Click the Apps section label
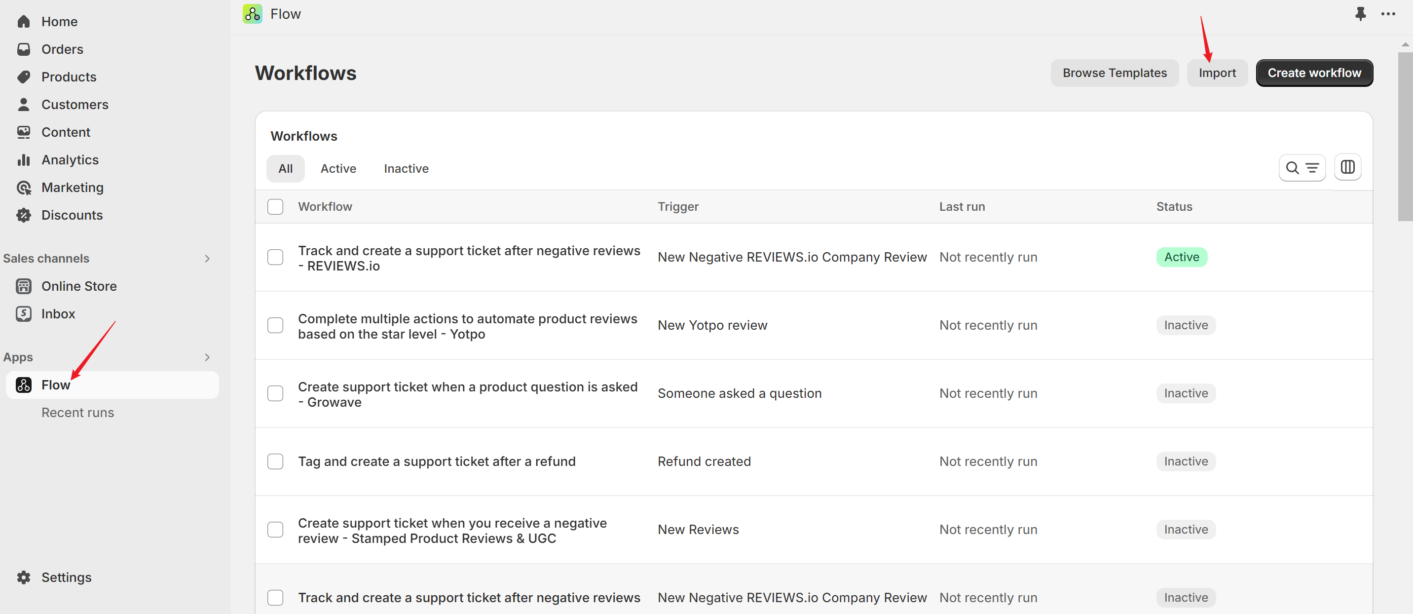 coord(18,357)
